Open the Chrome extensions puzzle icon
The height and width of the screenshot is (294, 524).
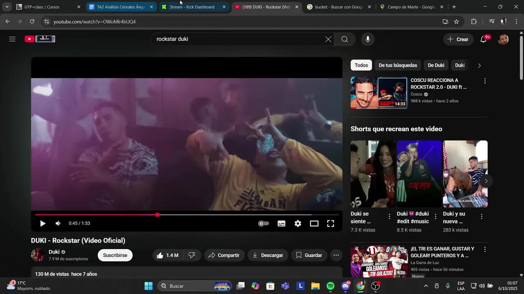pos(474,22)
